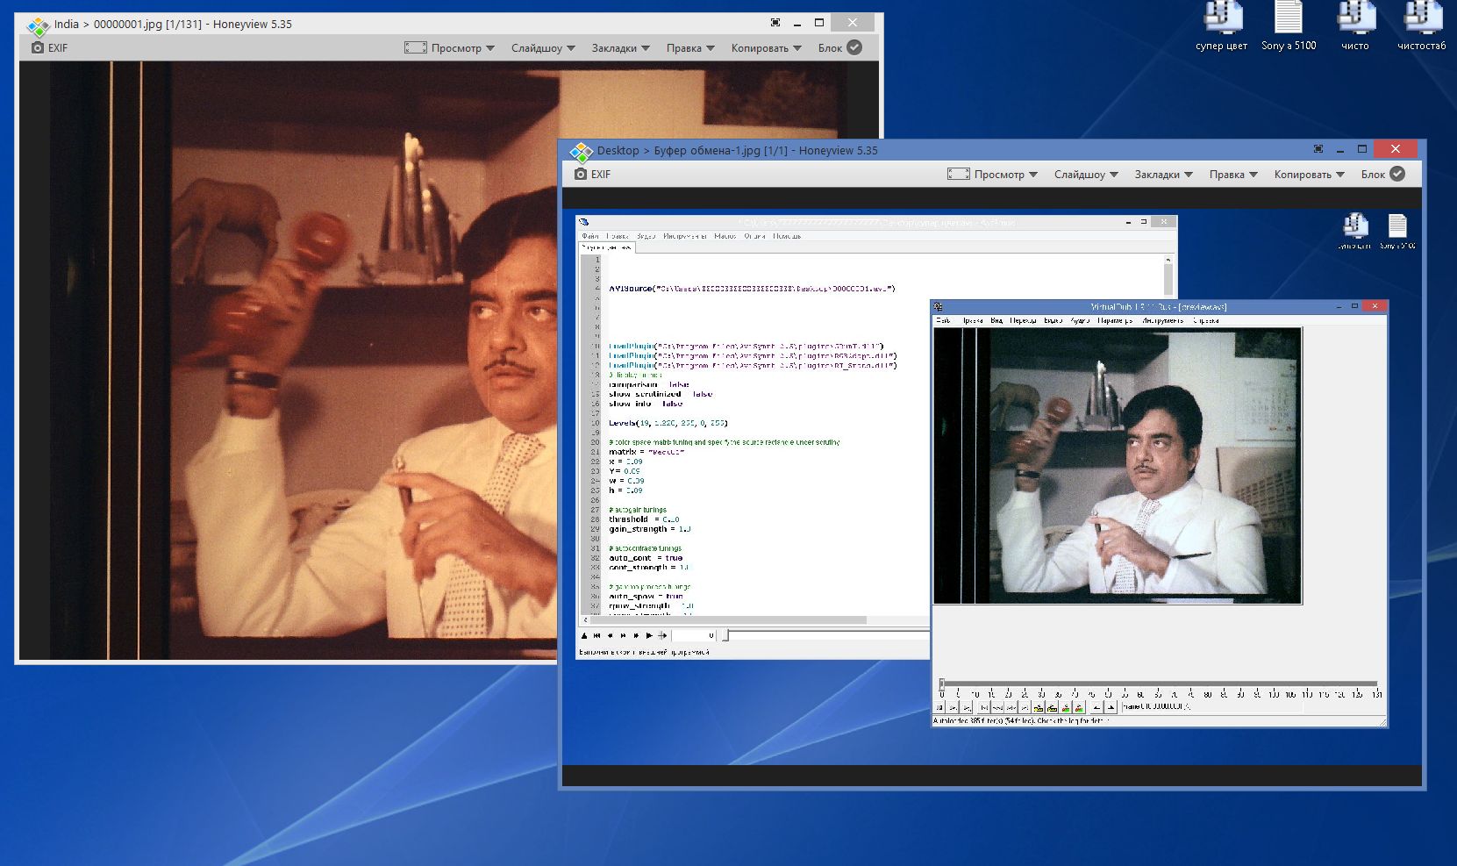This screenshot has height=866, width=1457.
Task: Enter fullscreen from Desktop window title bar
Action: coord(1318,149)
